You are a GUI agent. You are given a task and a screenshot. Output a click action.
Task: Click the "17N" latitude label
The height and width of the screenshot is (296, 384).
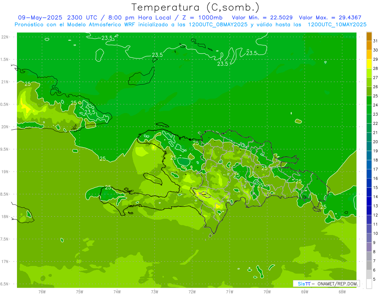coord(5,262)
